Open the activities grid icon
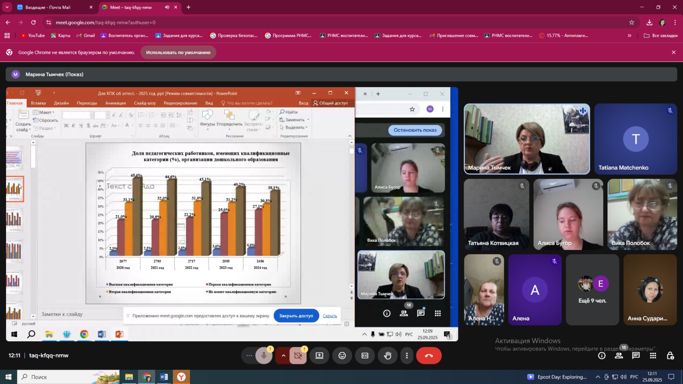Image resolution: width=683 pixels, height=384 pixels. click(x=653, y=356)
